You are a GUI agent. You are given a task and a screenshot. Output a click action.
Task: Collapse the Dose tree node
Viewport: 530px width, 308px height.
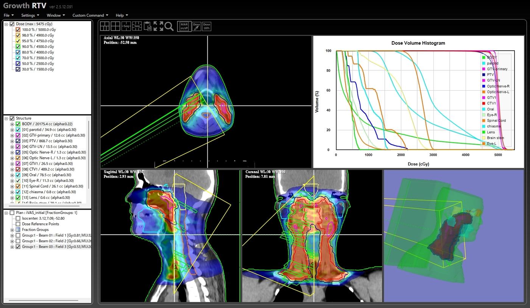(x=6, y=24)
